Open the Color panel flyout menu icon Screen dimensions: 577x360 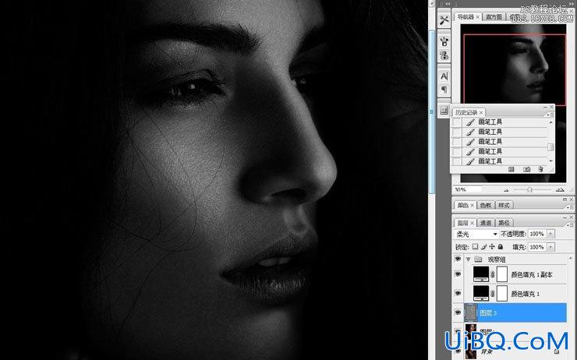(x=570, y=207)
